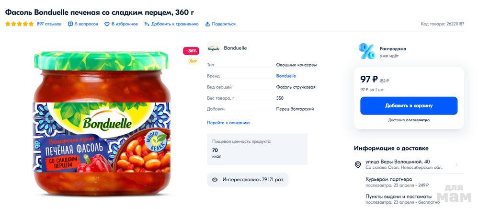Click the Bonduelle brand logo icon
Screen dimensions: 479x209
[x=213, y=48]
